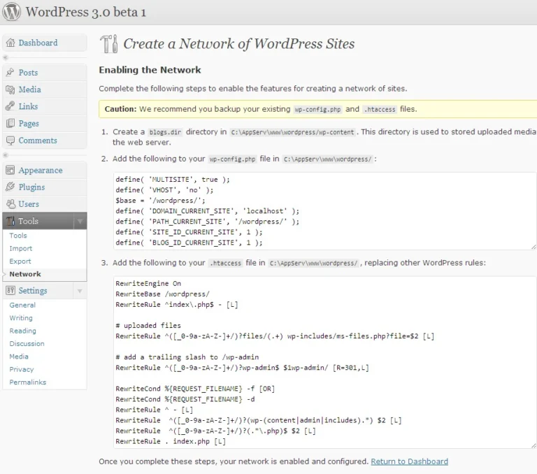The width and height of the screenshot is (537, 474).
Task: Click the resize handle of .htaccess textarea
Action: pyautogui.click(x=534, y=445)
